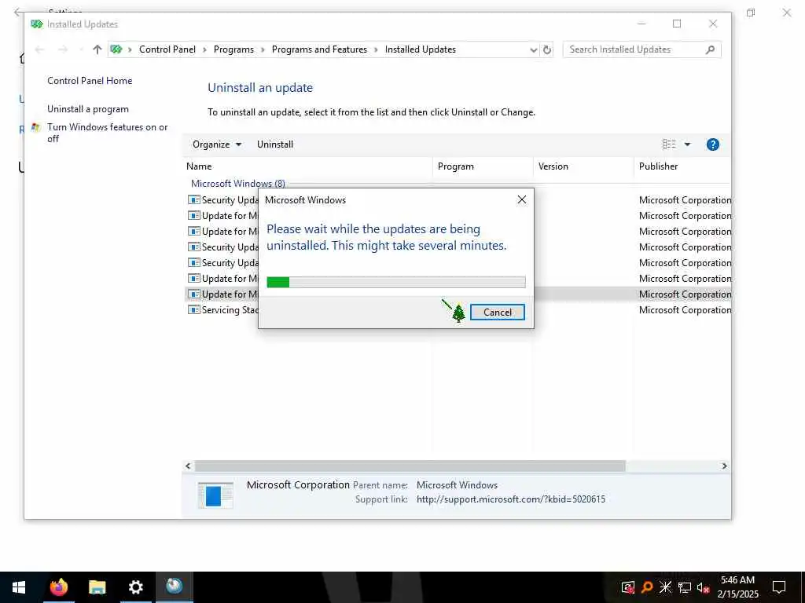The height and width of the screenshot is (603, 805).
Task: Click the horizontal scrollbar thumb
Action: [x=410, y=466]
